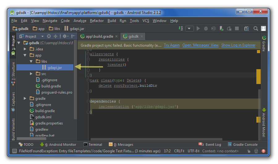Click the Open 'Messages' View link
The width and height of the screenshot is (278, 164).
pyautogui.click(x=200, y=45)
